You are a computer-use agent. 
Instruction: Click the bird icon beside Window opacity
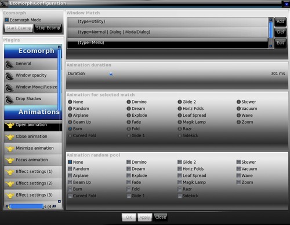9,76
